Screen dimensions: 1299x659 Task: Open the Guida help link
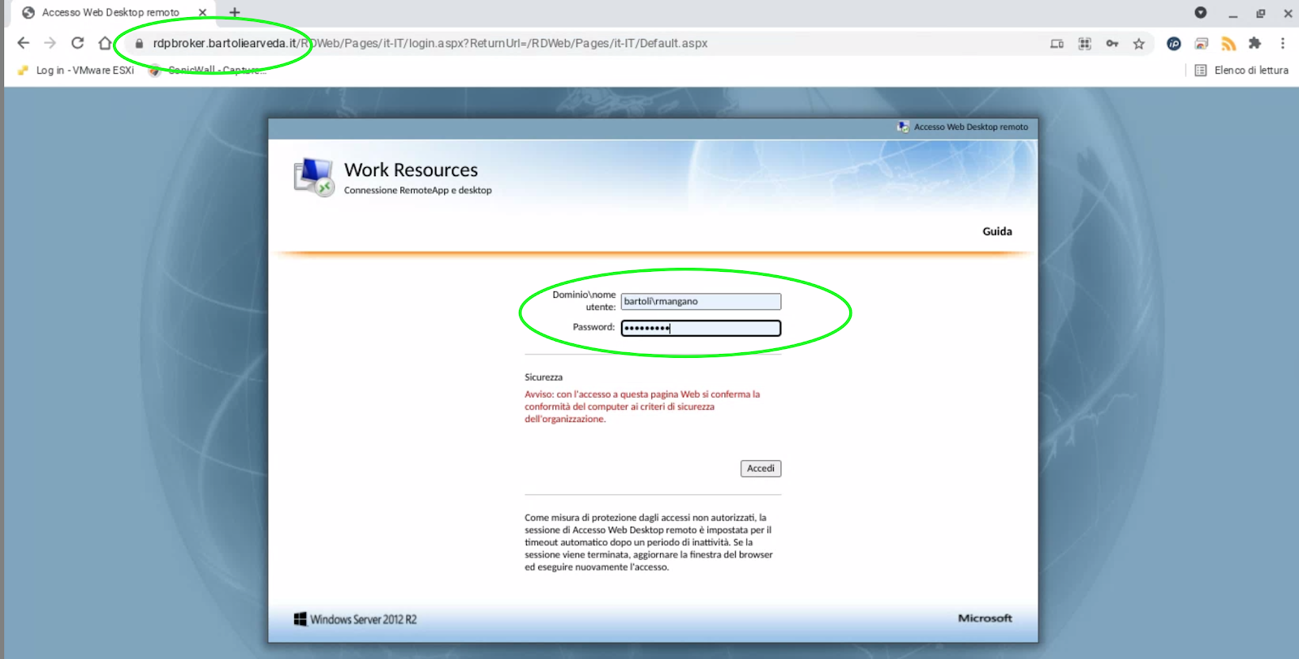pyautogui.click(x=997, y=231)
